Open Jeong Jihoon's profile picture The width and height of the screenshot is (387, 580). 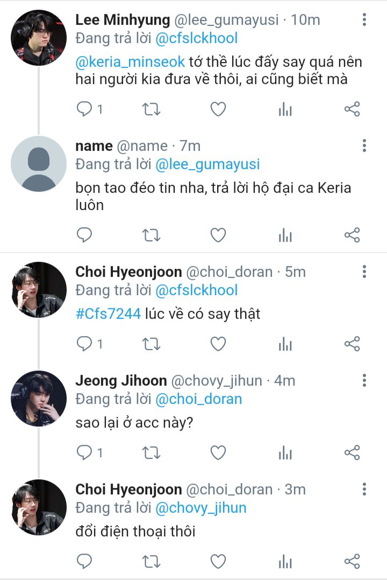[x=39, y=399]
